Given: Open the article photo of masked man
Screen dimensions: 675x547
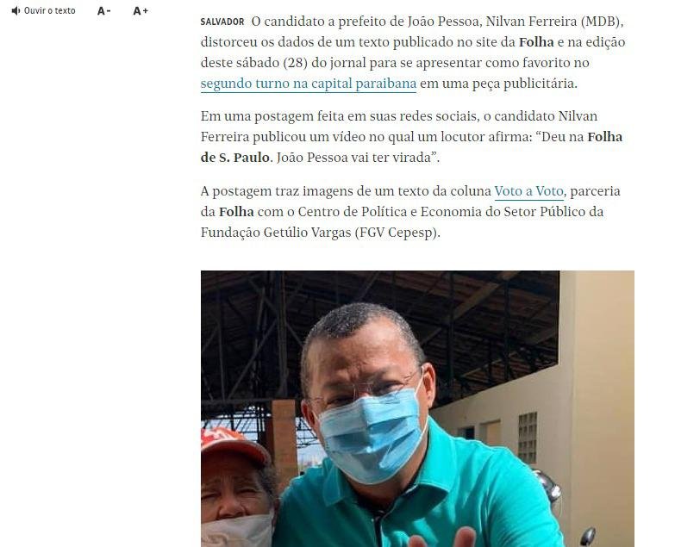Looking at the screenshot, I should pyautogui.click(x=417, y=408).
